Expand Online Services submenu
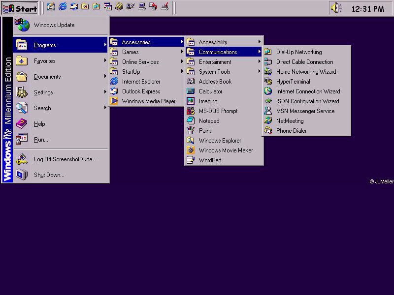Screen dimensions: 394x295 coord(146,62)
